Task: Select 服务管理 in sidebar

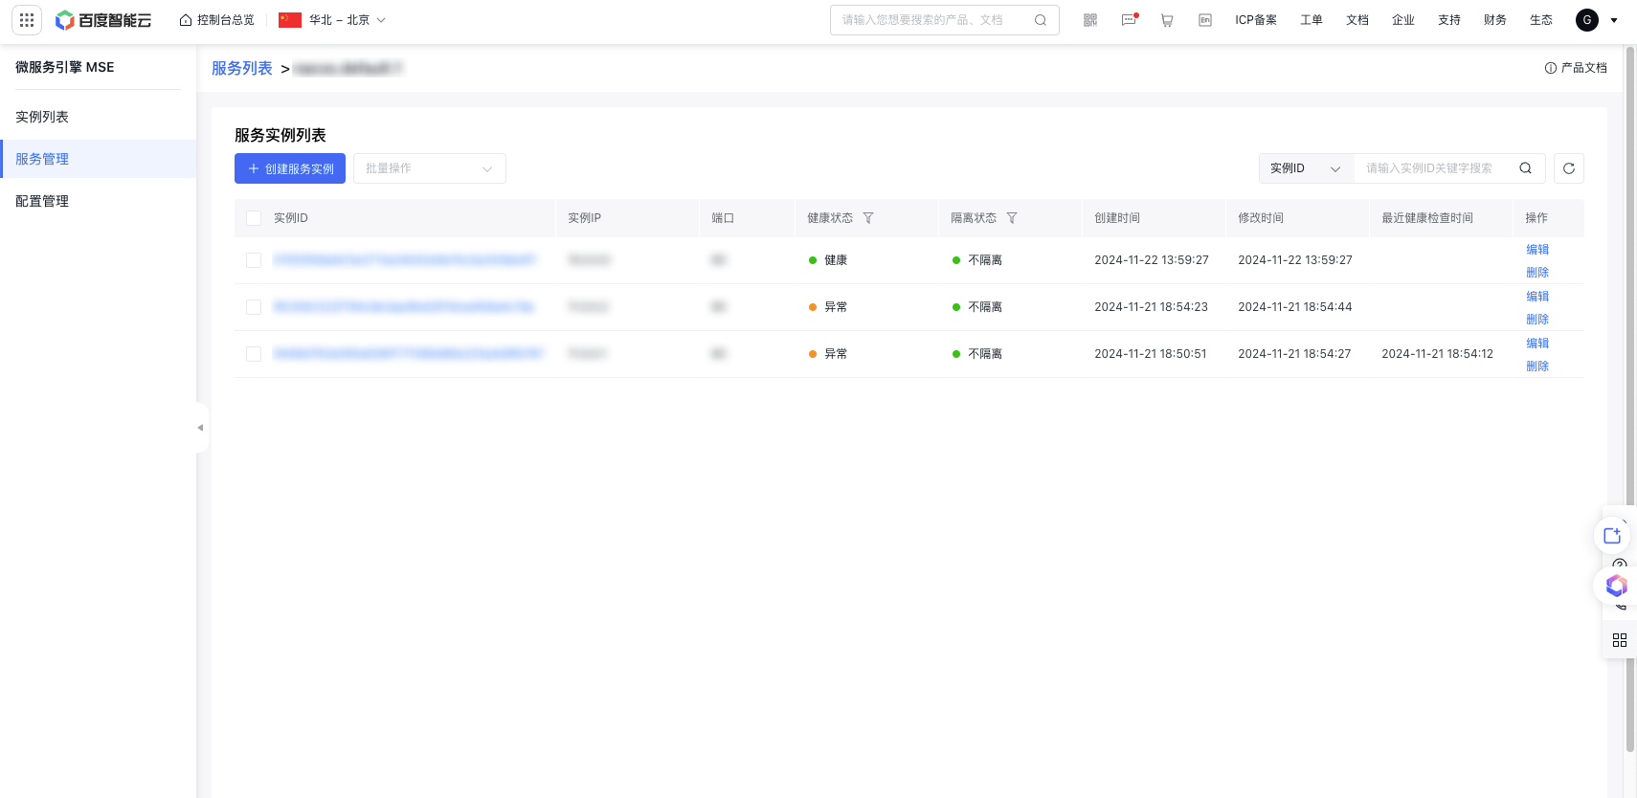Action: point(98,159)
